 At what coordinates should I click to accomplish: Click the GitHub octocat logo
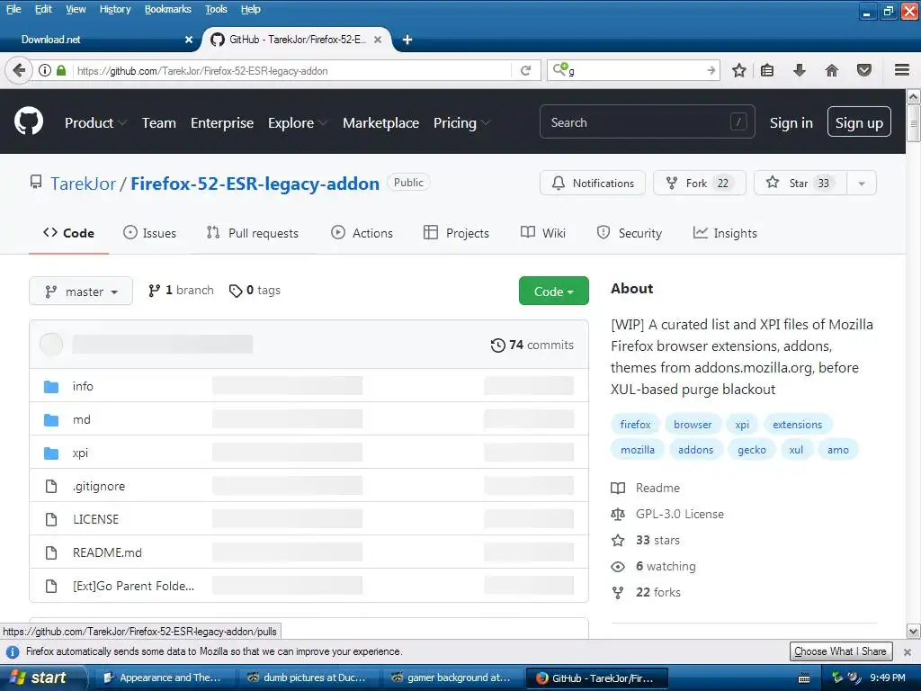coord(28,121)
